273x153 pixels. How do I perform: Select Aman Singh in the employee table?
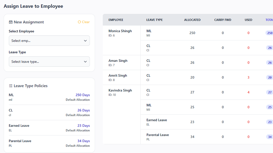[118, 61]
